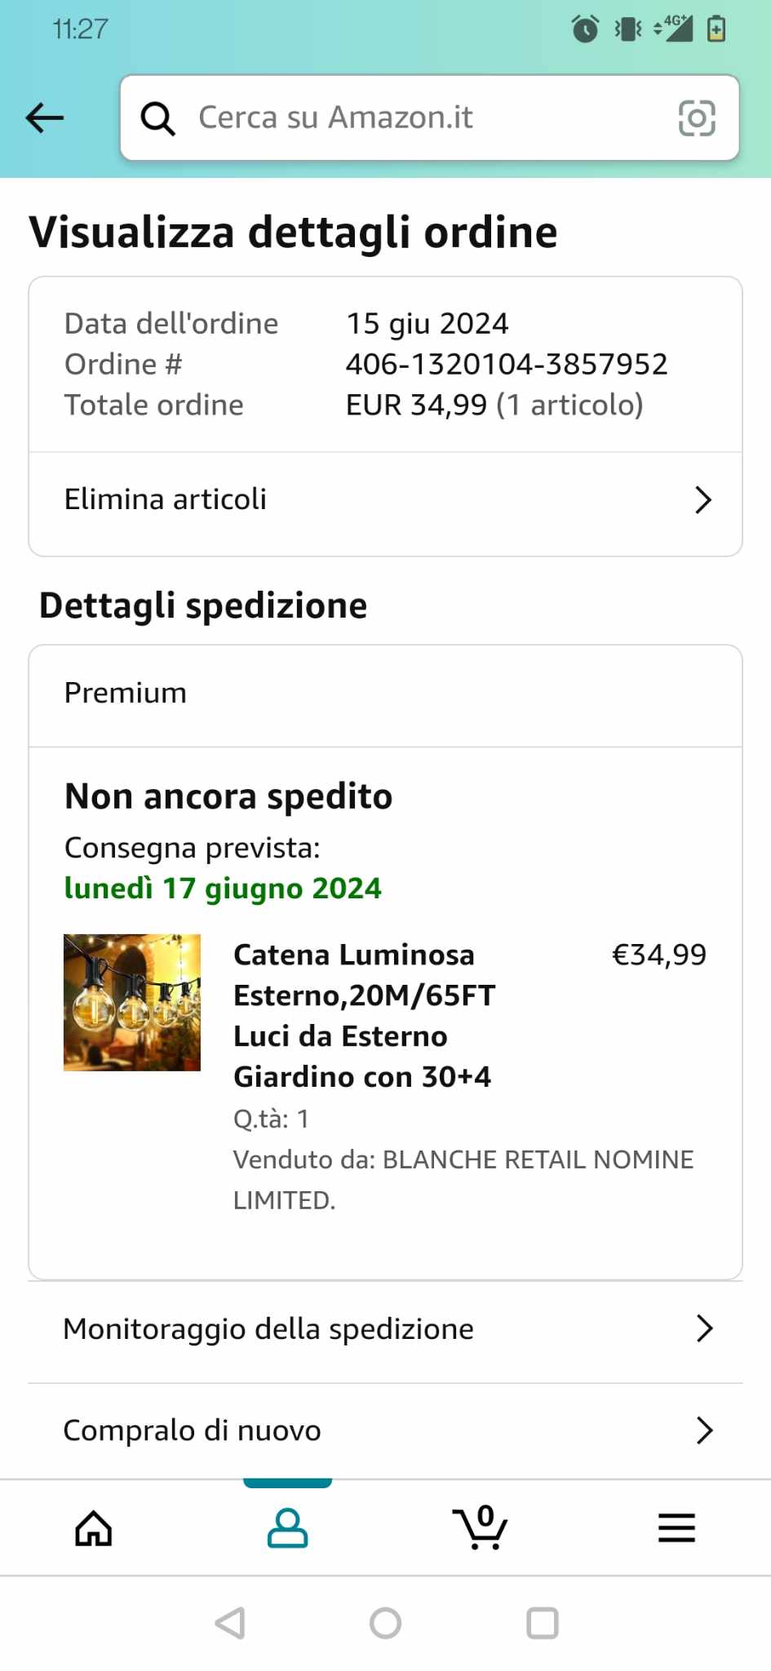Open camera lens search icon

[x=697, y=118]
